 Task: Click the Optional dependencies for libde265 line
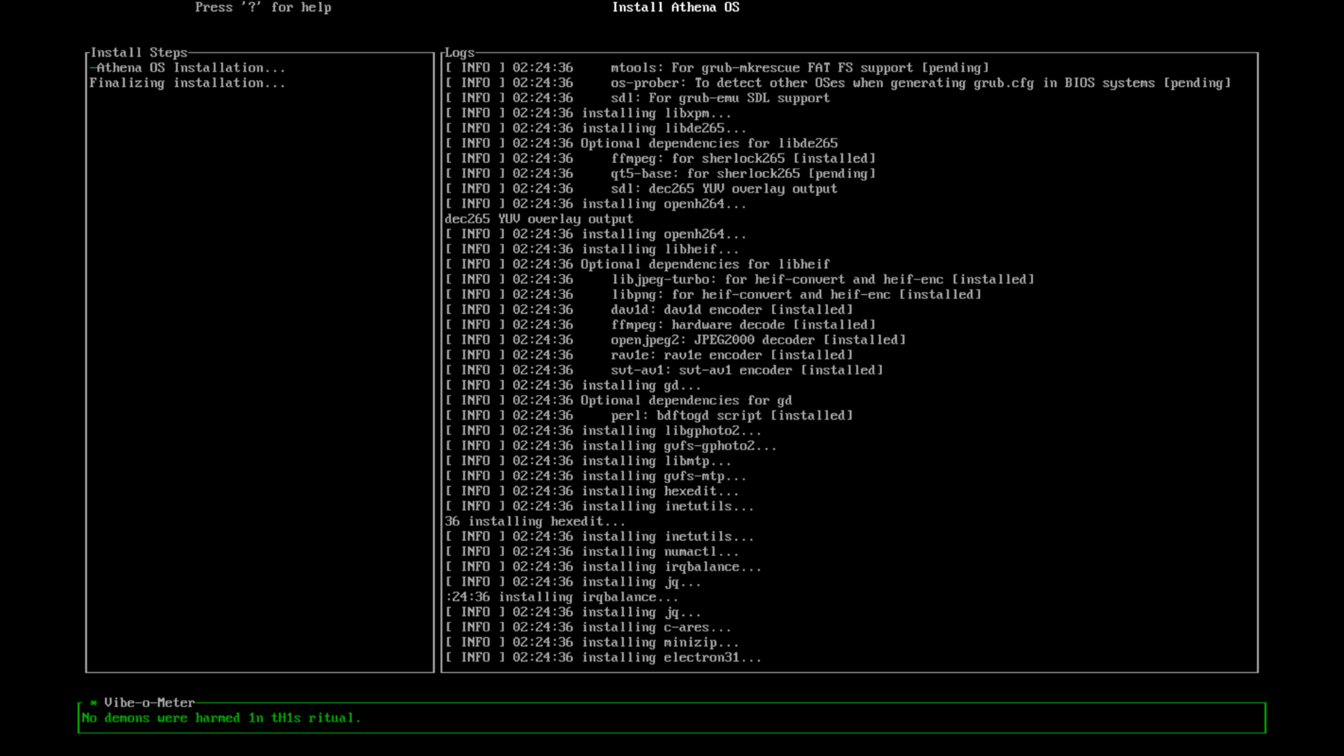(x=642, y=143)
